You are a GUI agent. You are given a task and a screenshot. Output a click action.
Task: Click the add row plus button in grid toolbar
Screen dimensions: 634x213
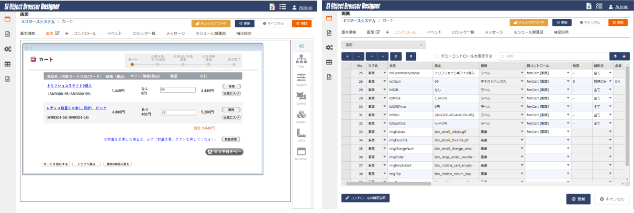347,56
